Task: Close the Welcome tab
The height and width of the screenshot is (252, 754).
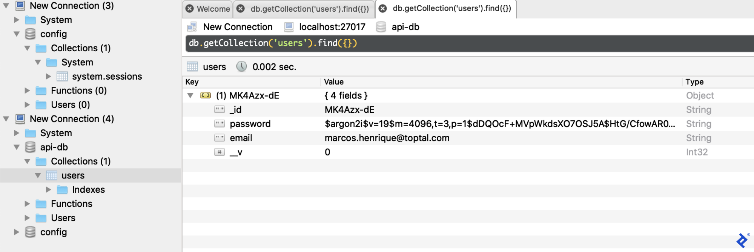Action: pos(190,9)
